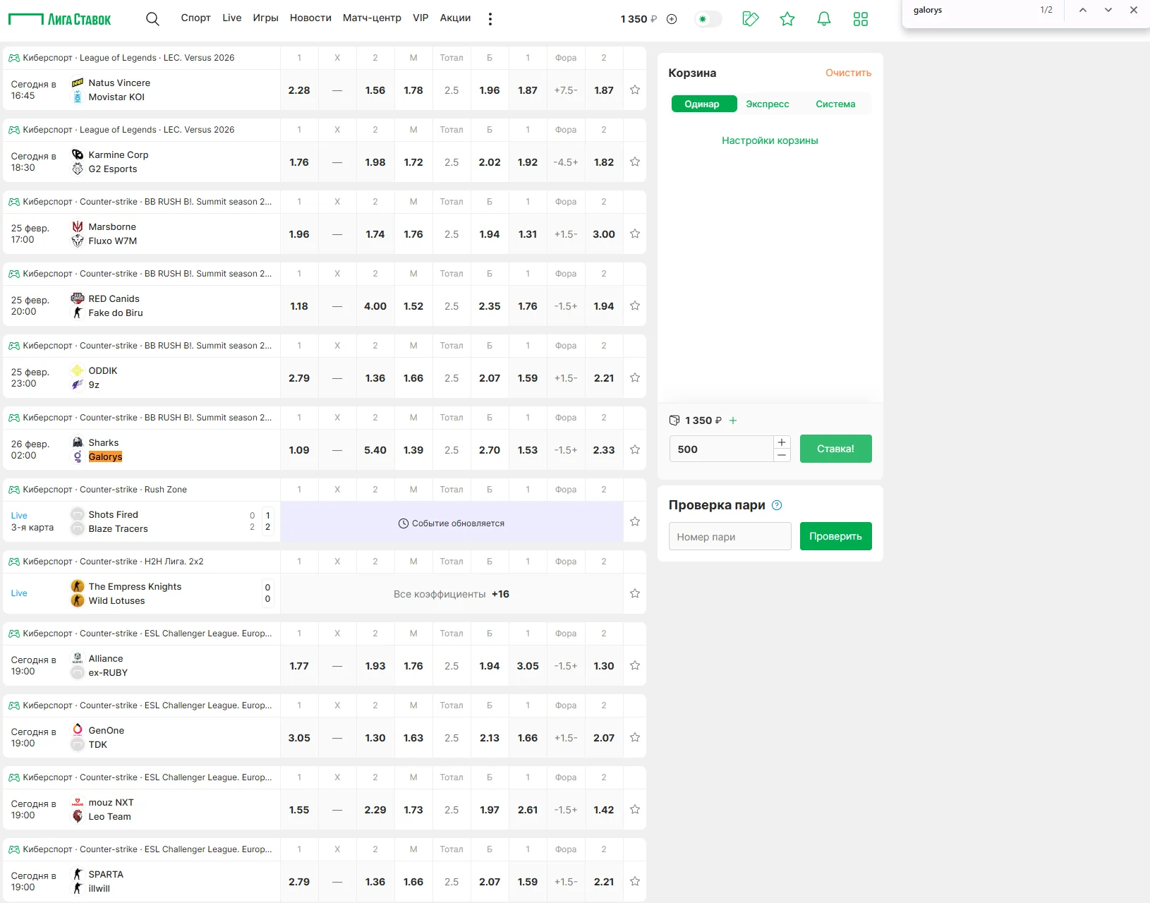The image size is (1150, 903).
Task: Open the promo coupon tag icon
Action: (751, 19)
